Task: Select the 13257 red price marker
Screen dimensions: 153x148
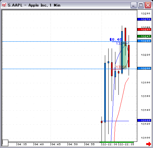Action: [144, 30]
